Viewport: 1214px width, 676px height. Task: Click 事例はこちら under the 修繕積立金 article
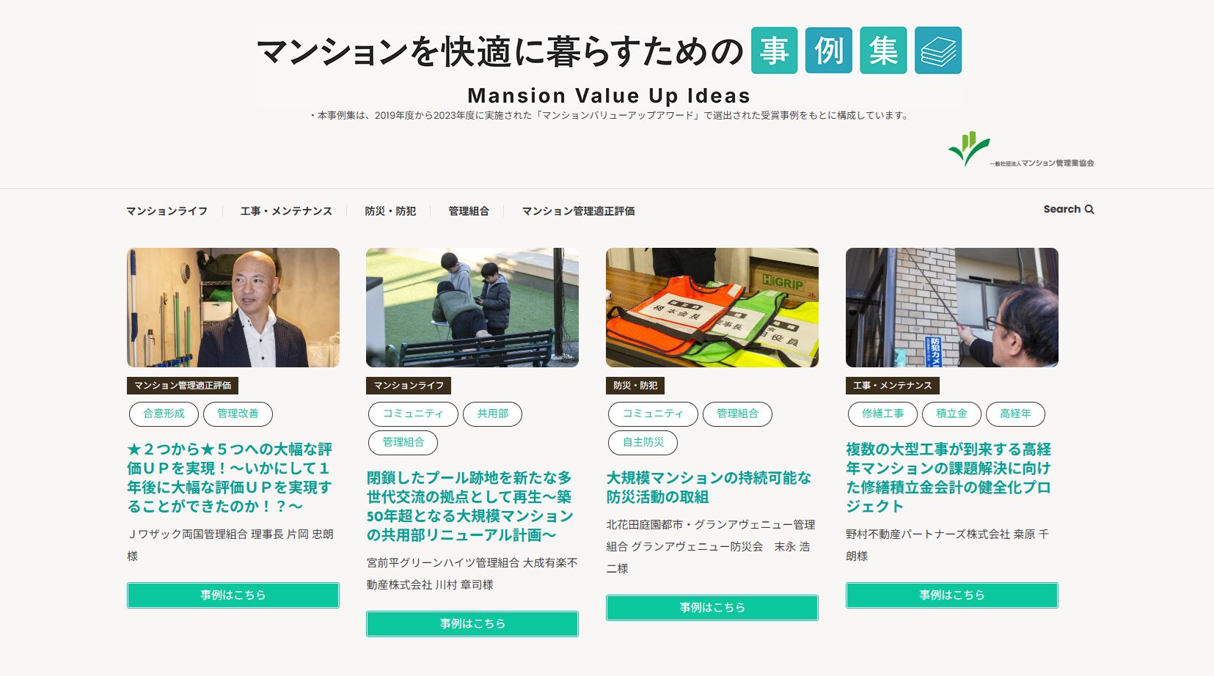(x=952, y=595)
